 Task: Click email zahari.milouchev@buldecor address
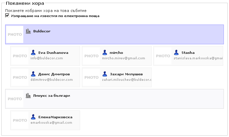(x=126, y=80)
